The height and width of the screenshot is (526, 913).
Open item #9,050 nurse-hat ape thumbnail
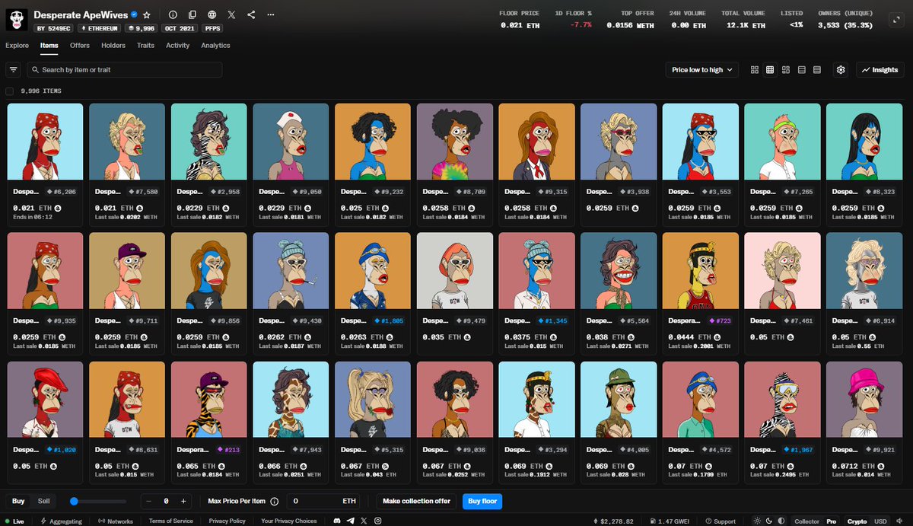(x=291, y=142)
